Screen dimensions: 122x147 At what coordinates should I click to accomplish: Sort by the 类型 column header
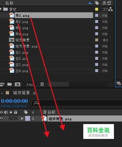coord(107,3)
